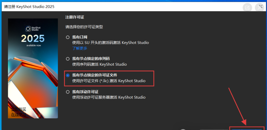The image size is (267, 130).
Task: Open the 了解更多 link
Action: click(80, 48)
